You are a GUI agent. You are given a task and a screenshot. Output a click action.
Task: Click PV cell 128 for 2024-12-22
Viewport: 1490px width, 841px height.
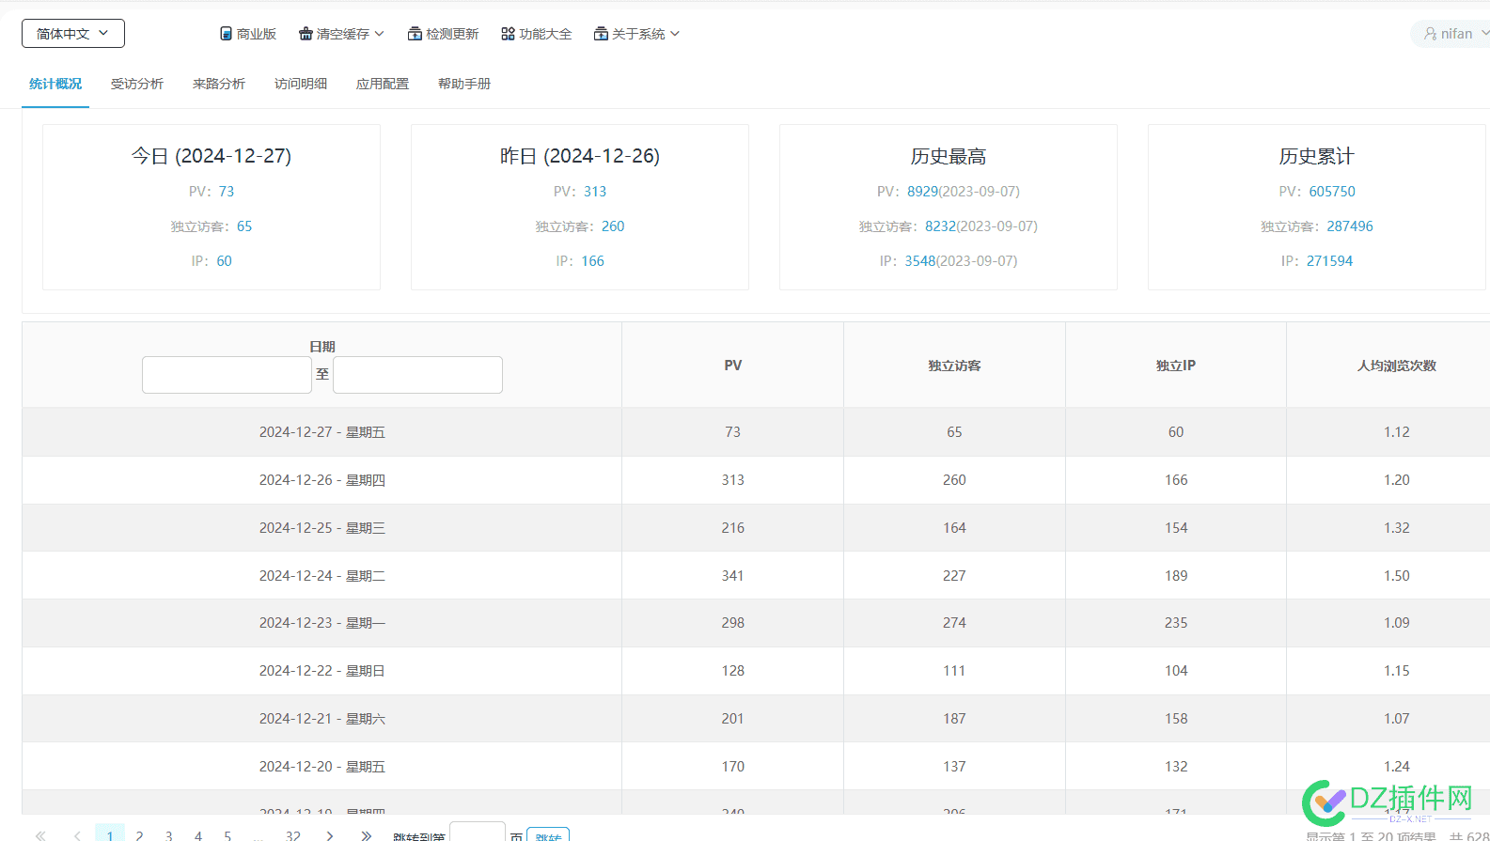point(733,671)
